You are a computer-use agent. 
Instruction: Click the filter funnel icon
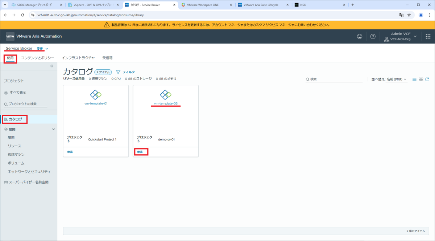118,72
